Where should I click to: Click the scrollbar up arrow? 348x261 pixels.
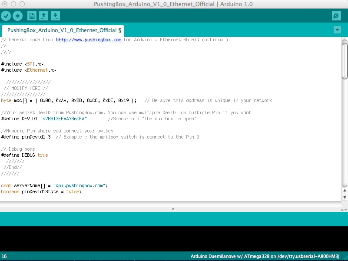(345, 190)
